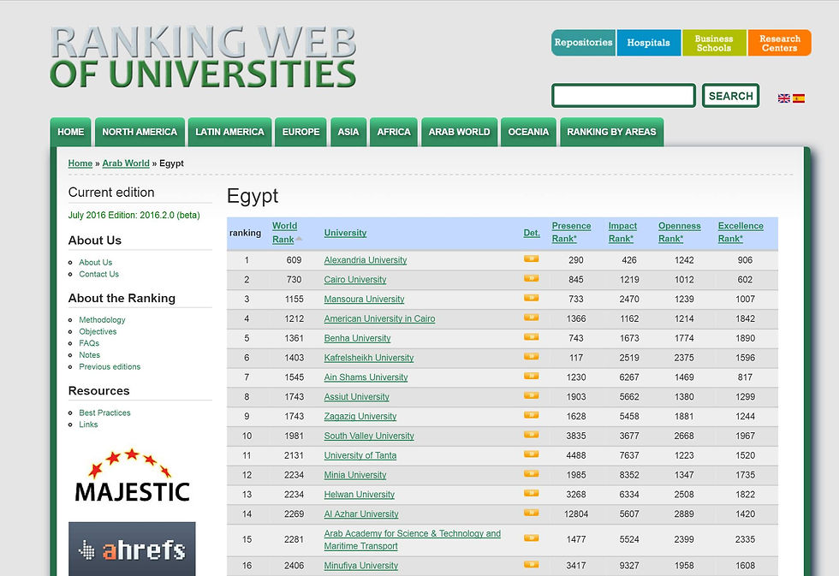Open details icon for Mansoura University
The height and width of the screenshot is (576, 839).
coord(531,298)
